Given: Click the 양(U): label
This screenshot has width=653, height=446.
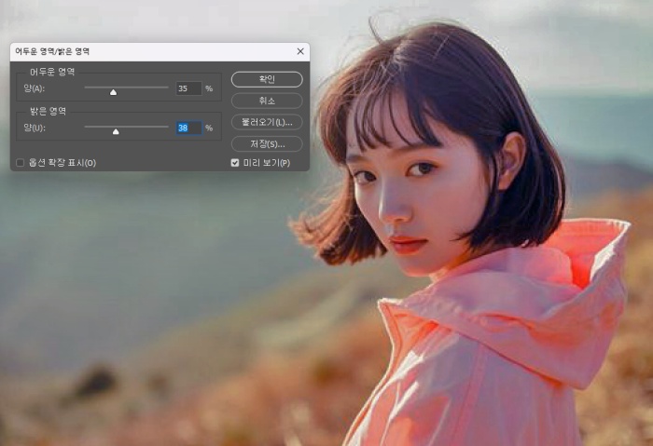Looking at the screenshot, I should (x=35, y=128).
